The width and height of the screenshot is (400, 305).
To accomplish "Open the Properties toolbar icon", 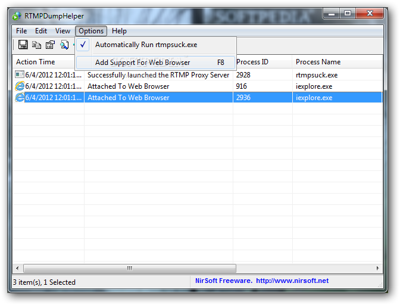I will 50,45.
